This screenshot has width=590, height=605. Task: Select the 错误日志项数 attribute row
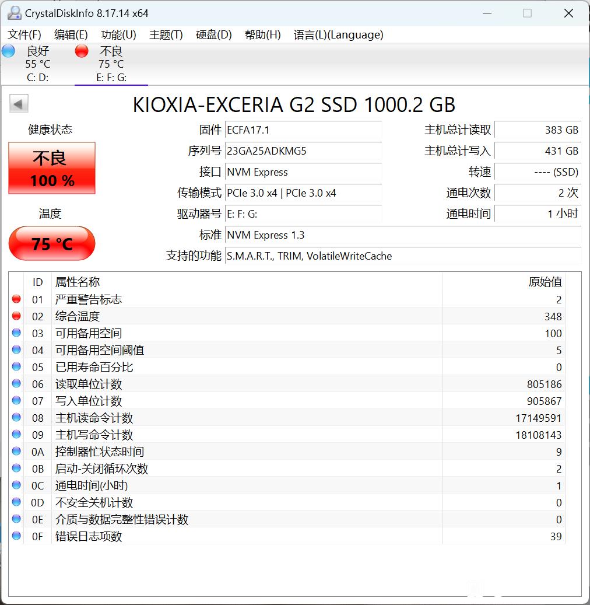pos(287,536)
